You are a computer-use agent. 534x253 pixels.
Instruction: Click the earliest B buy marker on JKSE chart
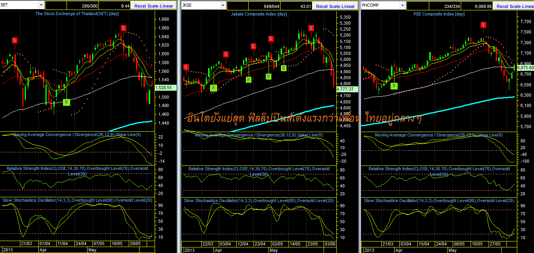(x=213, y=88)
